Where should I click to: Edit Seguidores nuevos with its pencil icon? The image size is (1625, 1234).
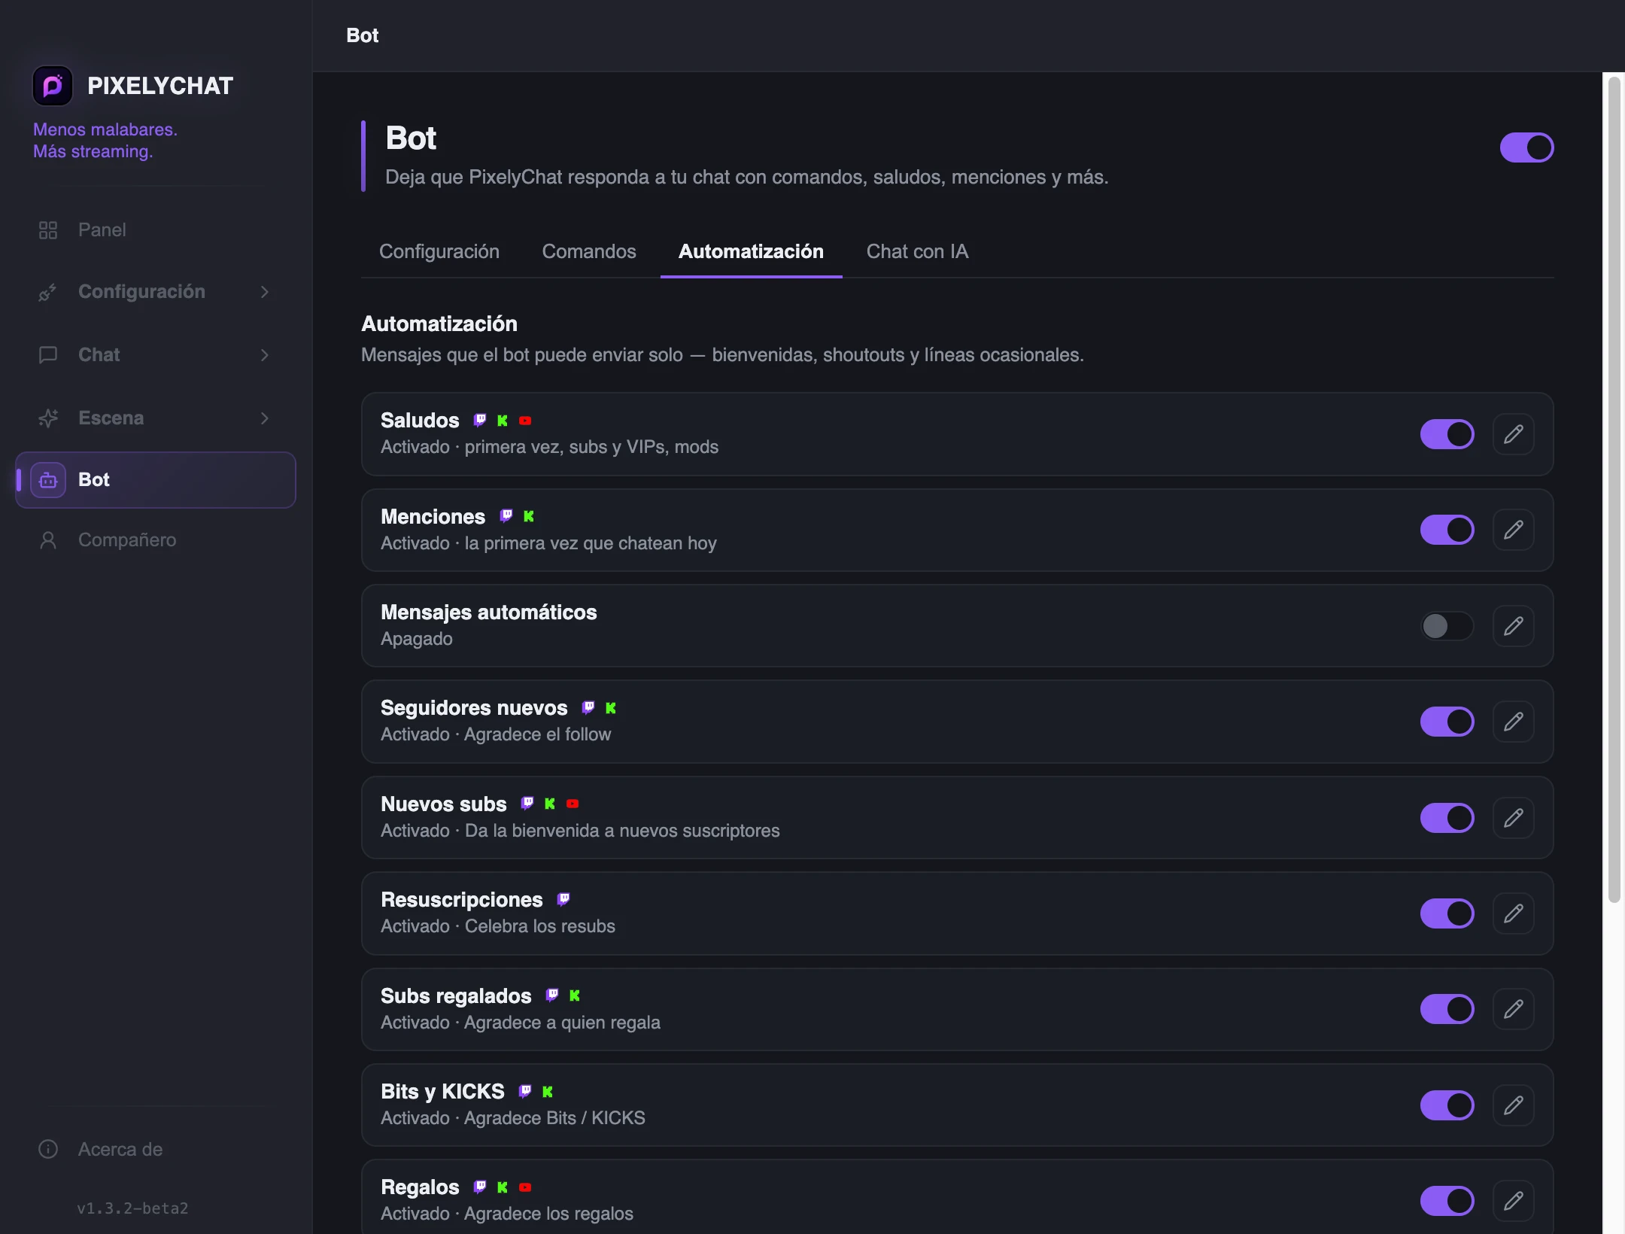click(1514, 722)
